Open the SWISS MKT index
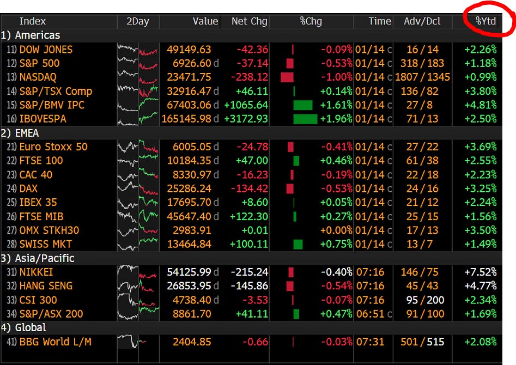Image resolution: width=516 pixels, height=365 pixels. tap(45, 244)
